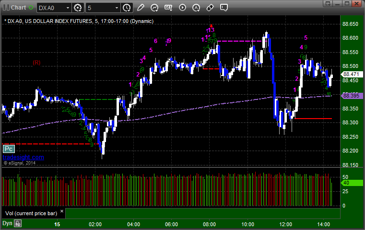365x230 pixels.
Task: Expand the DX A0 symbol dropdown
Action: (68, 8)
